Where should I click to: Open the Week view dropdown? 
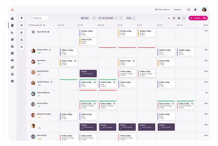[131, 18]
